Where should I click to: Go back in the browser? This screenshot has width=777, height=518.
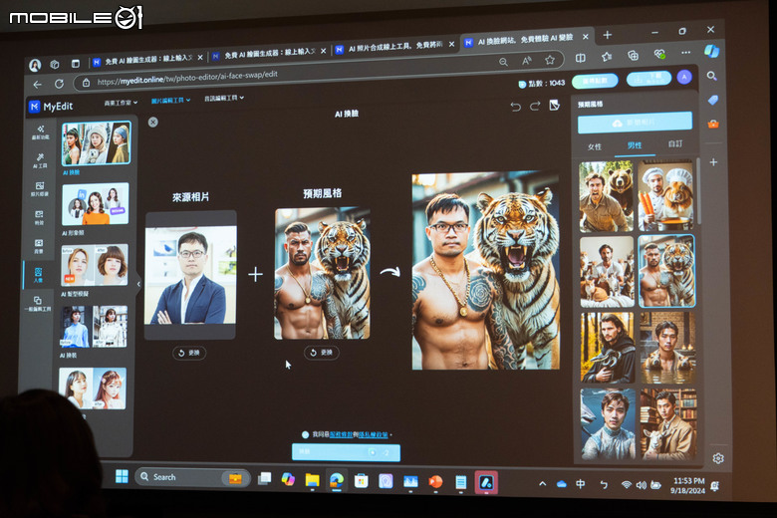(x=37, y=85)
